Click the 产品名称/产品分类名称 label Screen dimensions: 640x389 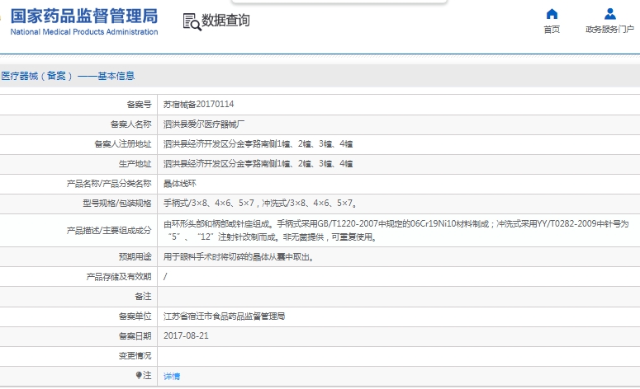[109, 184]
